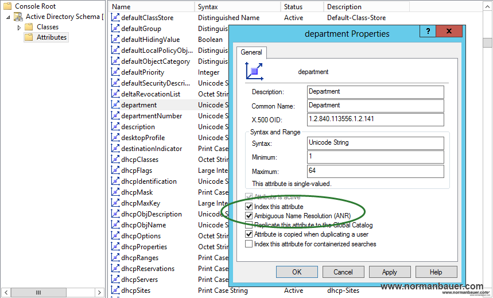Click the attribute list vertical scrollbar thumb
Image resolution: width=493 pixels, height=298 pixels.
(487, 42)
